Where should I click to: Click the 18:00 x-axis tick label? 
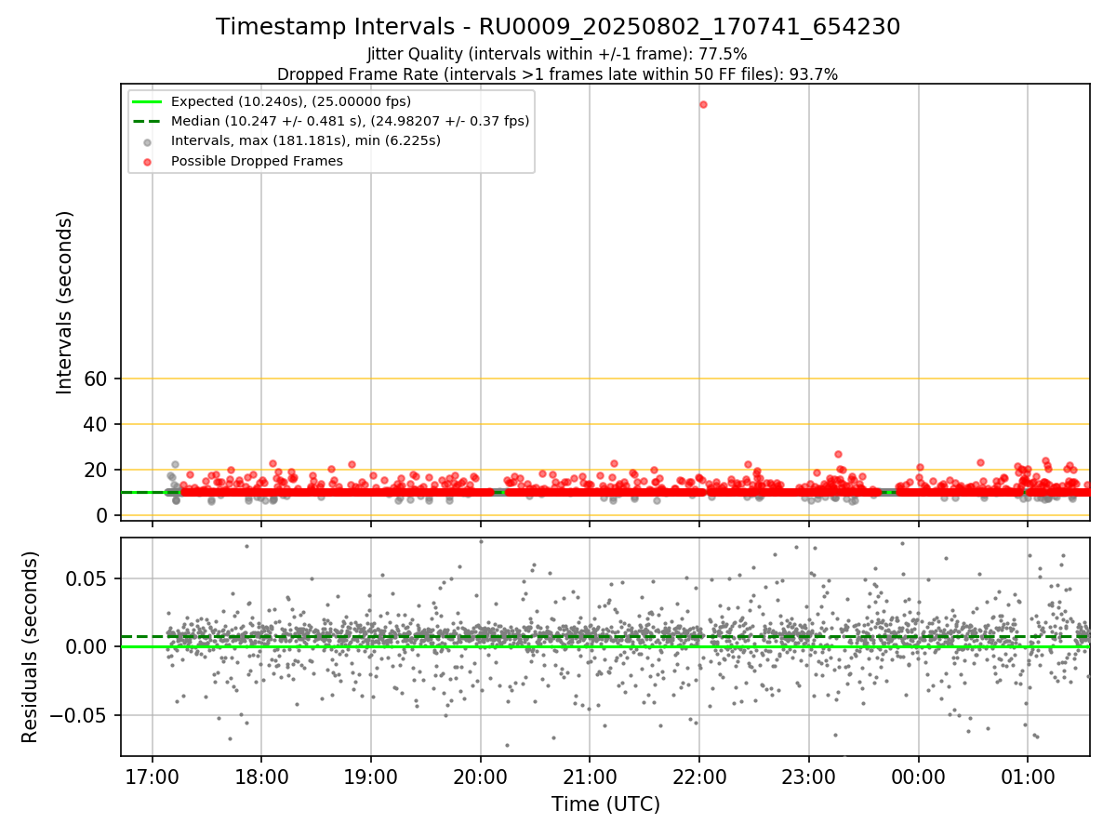pyautogui.click(x=261, y=776)
